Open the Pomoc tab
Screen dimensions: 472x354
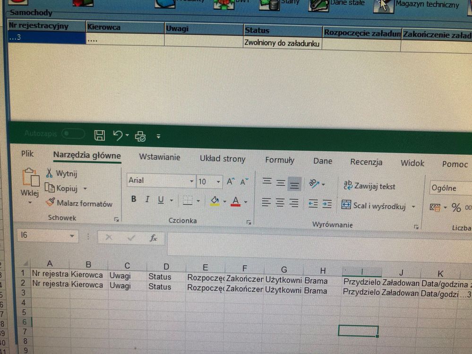pyautogui.click(x=455, y=164)
